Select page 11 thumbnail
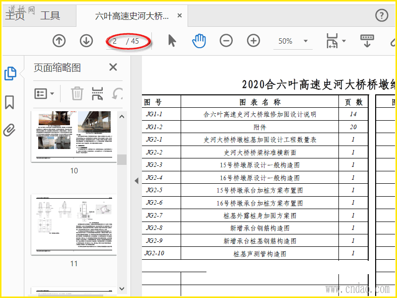397x298 pixels. pos(73,224)
